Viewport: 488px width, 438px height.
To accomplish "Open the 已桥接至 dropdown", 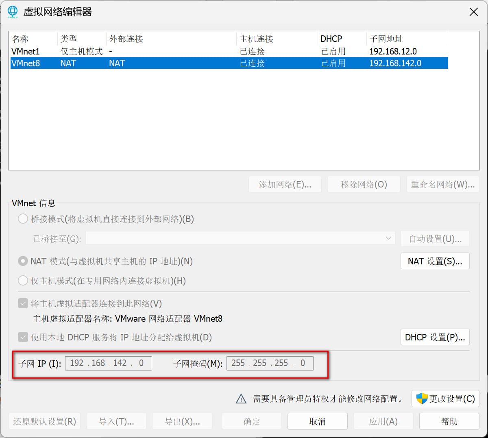I will 240,238.
